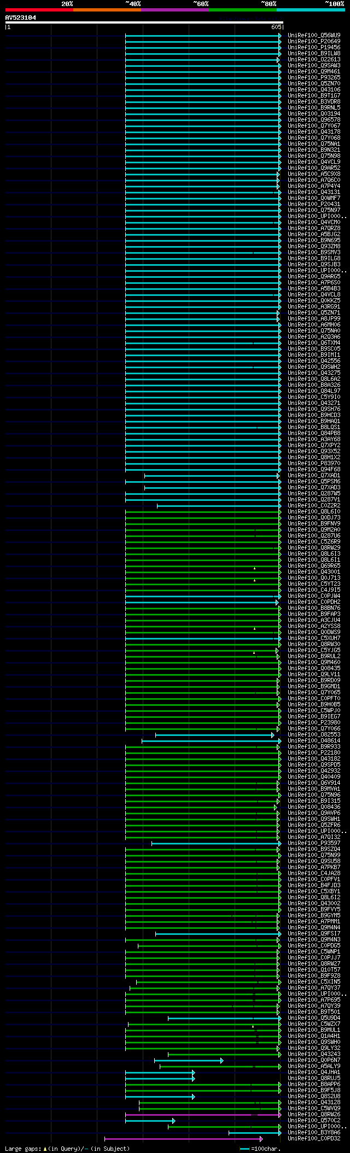
Task: Select the UniRef100_C5XUH7 label
Action: coord(314,638)
